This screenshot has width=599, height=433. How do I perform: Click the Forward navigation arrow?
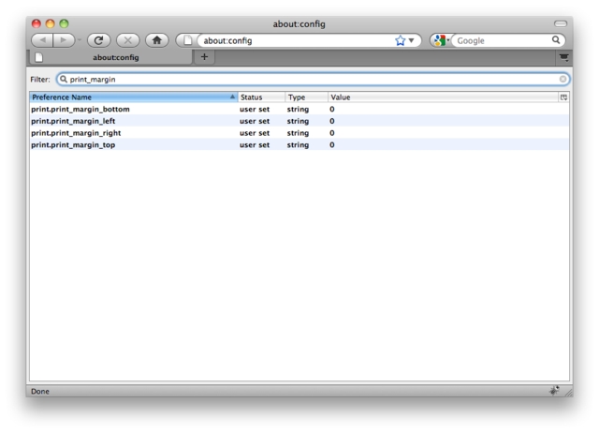coord(64,40)
